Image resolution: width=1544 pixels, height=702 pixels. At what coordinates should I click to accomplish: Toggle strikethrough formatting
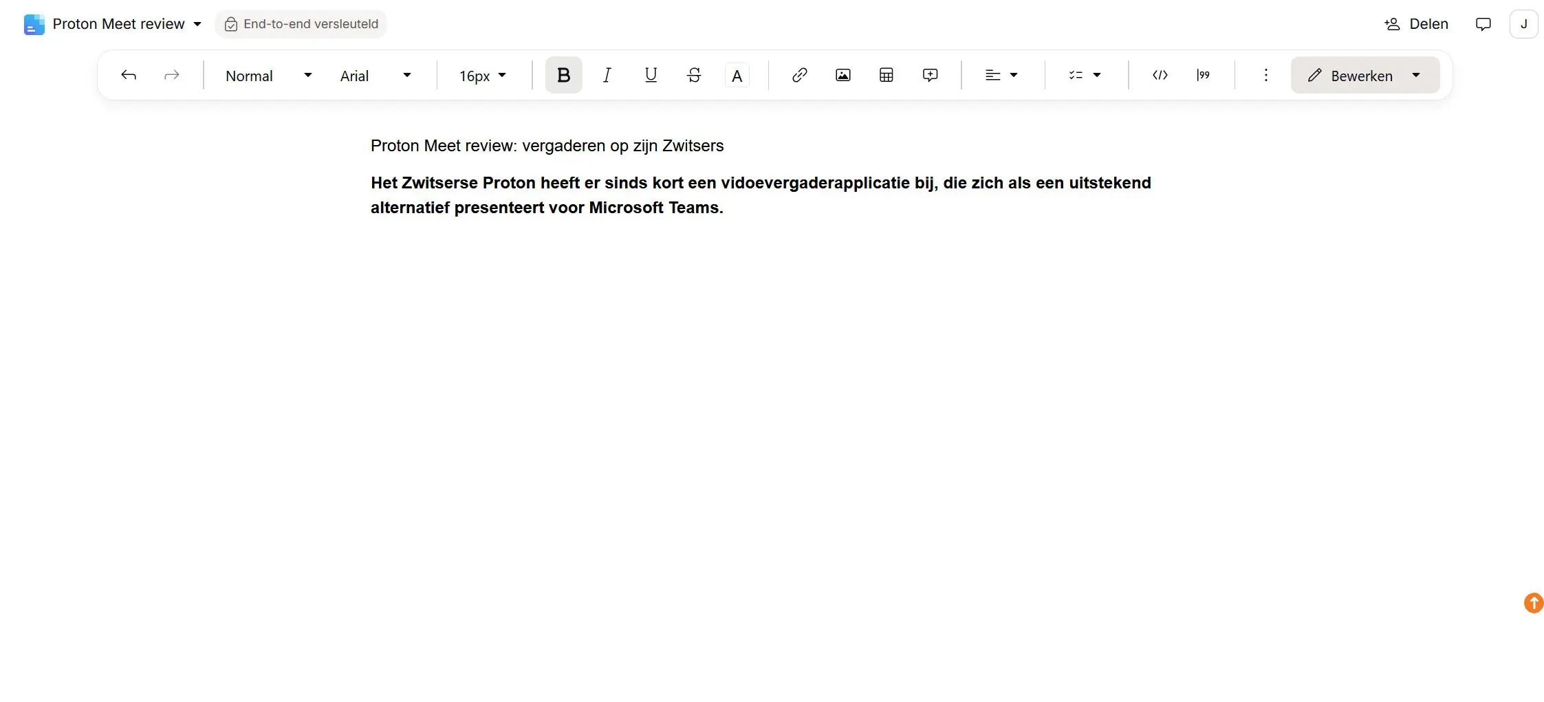[694, 75]
